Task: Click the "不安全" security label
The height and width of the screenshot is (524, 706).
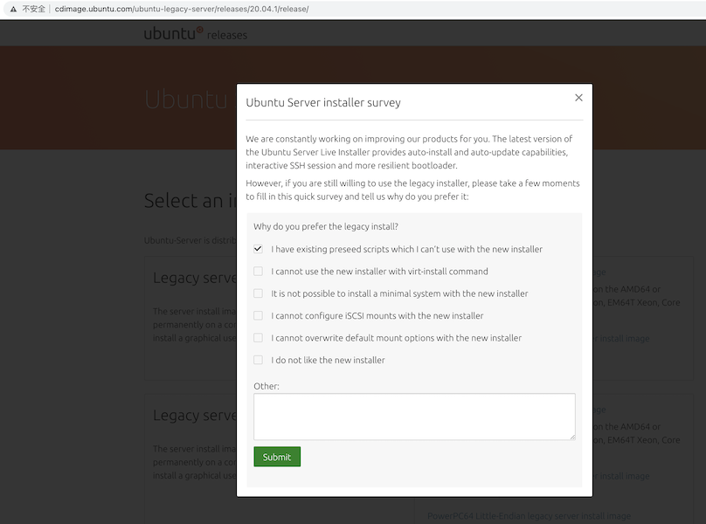Action: coord(33,9)
